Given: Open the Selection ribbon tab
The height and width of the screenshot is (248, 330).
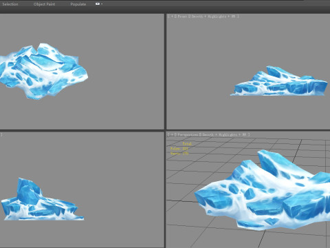Looking at the screenshot, I should 10,4.
